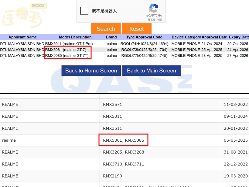The height and width of the screenshot is (187, 249).
Task: Click the Back to Main Screen button
Action: [151, 71]
